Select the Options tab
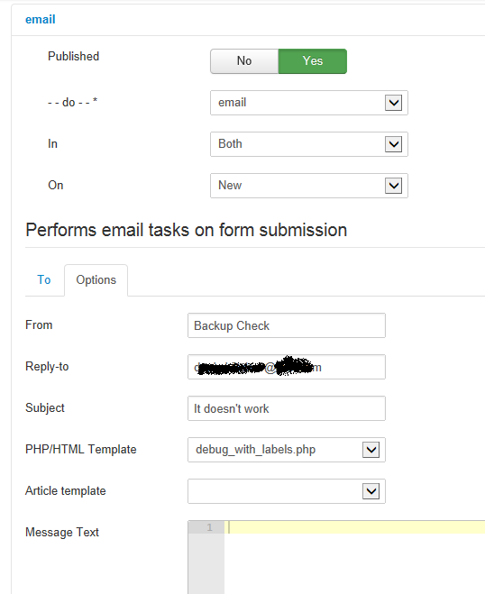Viewport: 485px width, 594px height. click(x=96, y=280)
